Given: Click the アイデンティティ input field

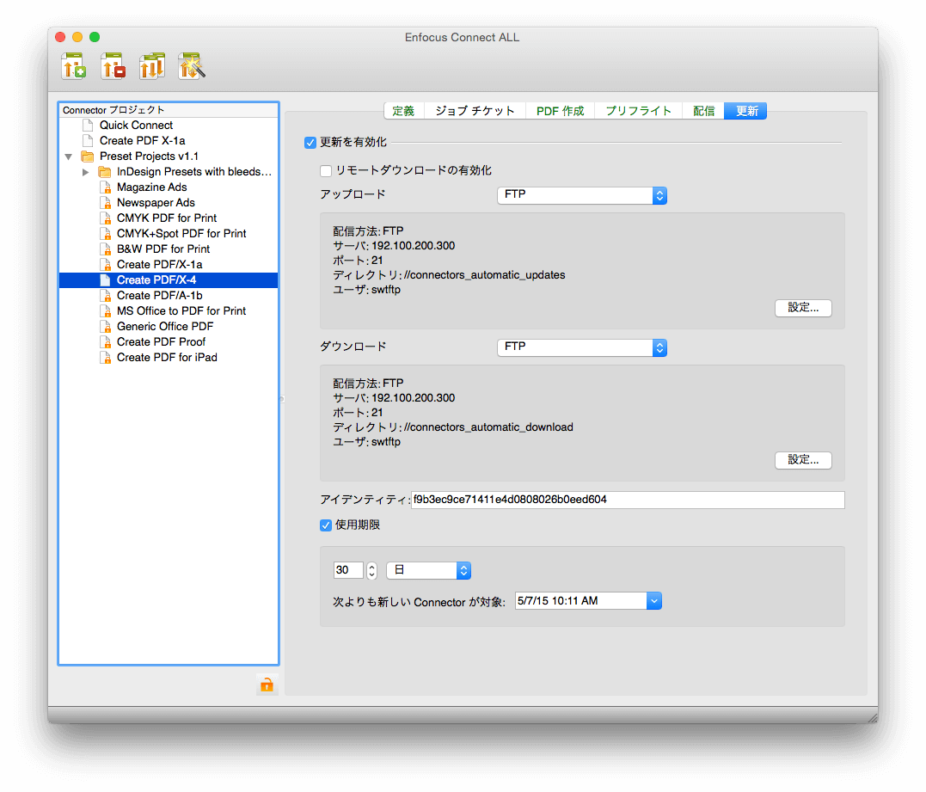Looking at the screenshot, I should tap(628, 500).
